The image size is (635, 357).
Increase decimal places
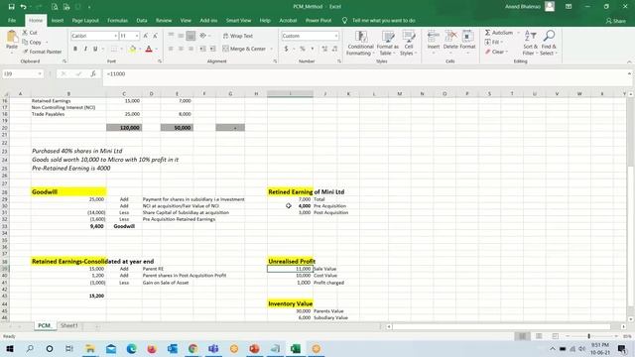(x=324, y=49)
